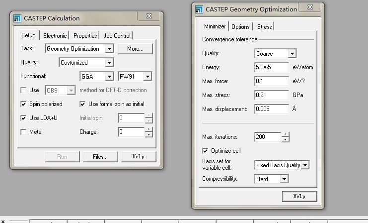Click the CASTEP Calculation window title icon
Viewport: 368px width, 223px height.
17,18
